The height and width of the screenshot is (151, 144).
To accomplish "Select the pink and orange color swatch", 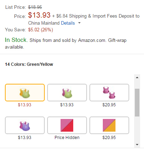I will pos(109,125).
